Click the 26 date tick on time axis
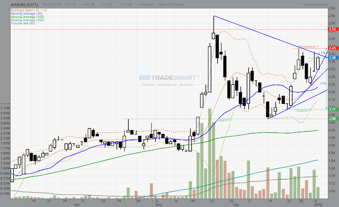 coord(138,201)
